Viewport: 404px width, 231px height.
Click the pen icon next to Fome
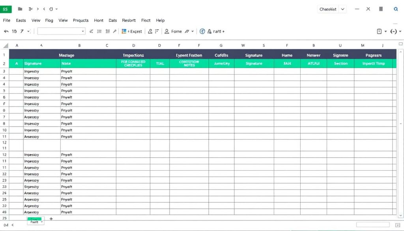pos(187,31)
